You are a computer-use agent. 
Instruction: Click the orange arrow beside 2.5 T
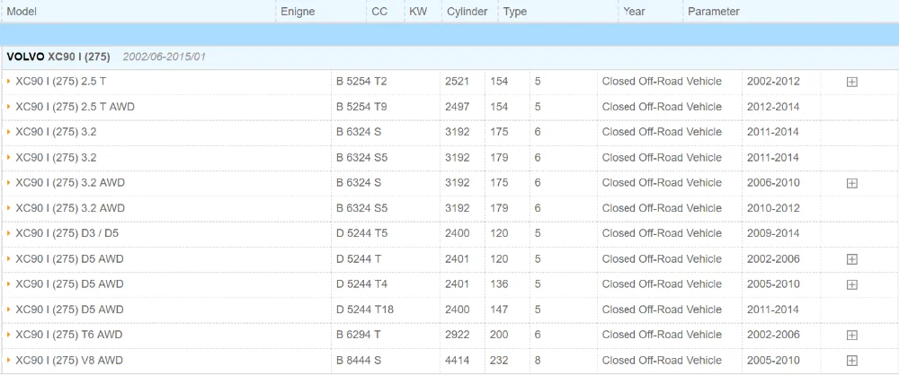coord(9,82)
